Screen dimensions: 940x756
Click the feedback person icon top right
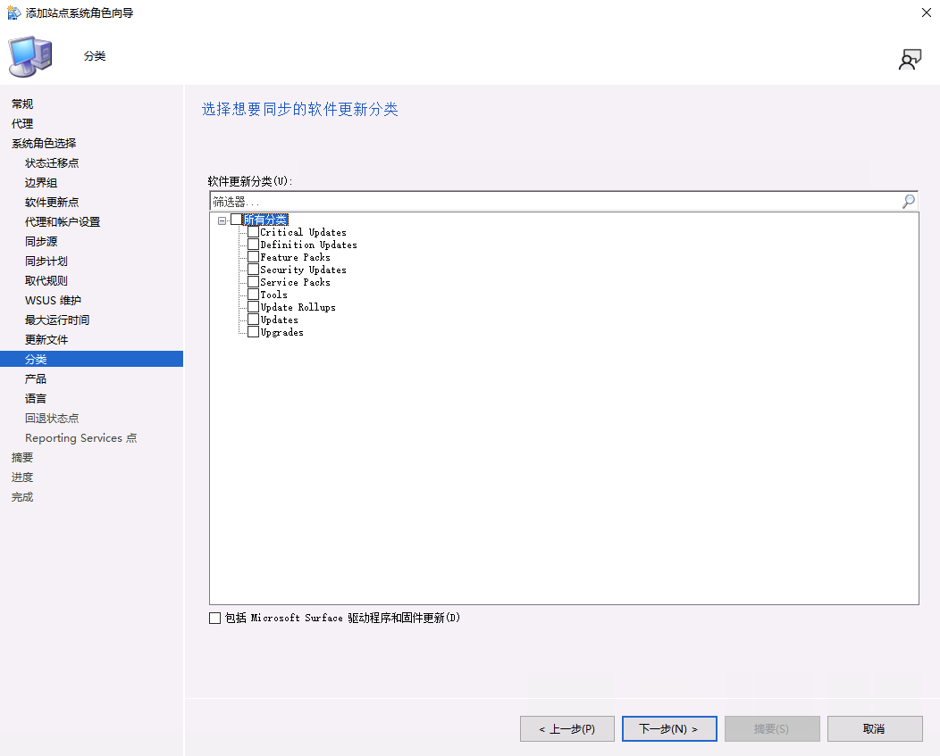pos(910,59)
